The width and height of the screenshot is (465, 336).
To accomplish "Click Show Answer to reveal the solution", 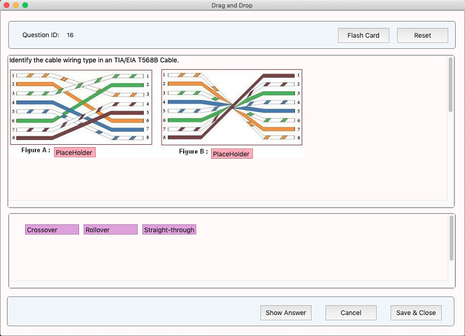I will point(286,312).
